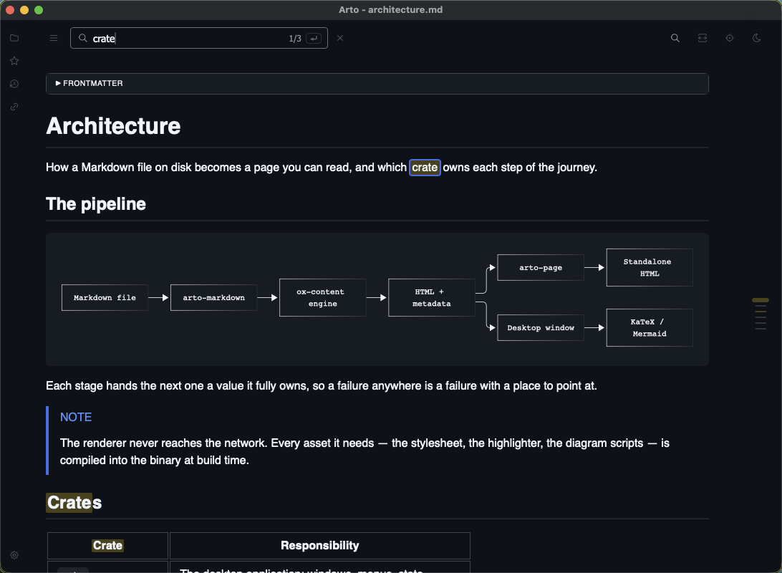Close the search bar with the X icon
Image resolution: width=782 pixels, height=573 pixels.
click(x=340, y=38)
